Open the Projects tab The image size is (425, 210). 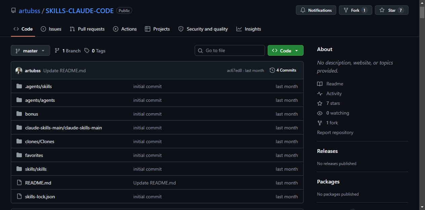pyautogui.click(x=157, y=29)
